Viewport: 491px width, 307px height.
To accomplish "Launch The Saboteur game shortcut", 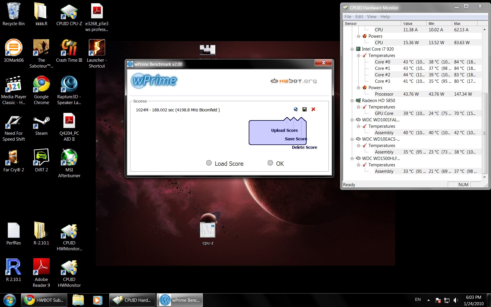I will pos(41,54).
